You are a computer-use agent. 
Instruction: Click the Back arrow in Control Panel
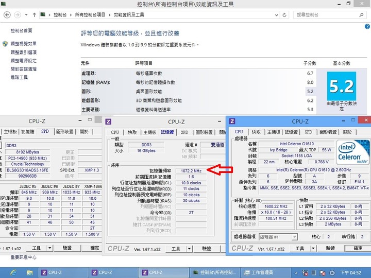7,15
